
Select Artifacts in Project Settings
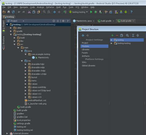tap(86, 56)
